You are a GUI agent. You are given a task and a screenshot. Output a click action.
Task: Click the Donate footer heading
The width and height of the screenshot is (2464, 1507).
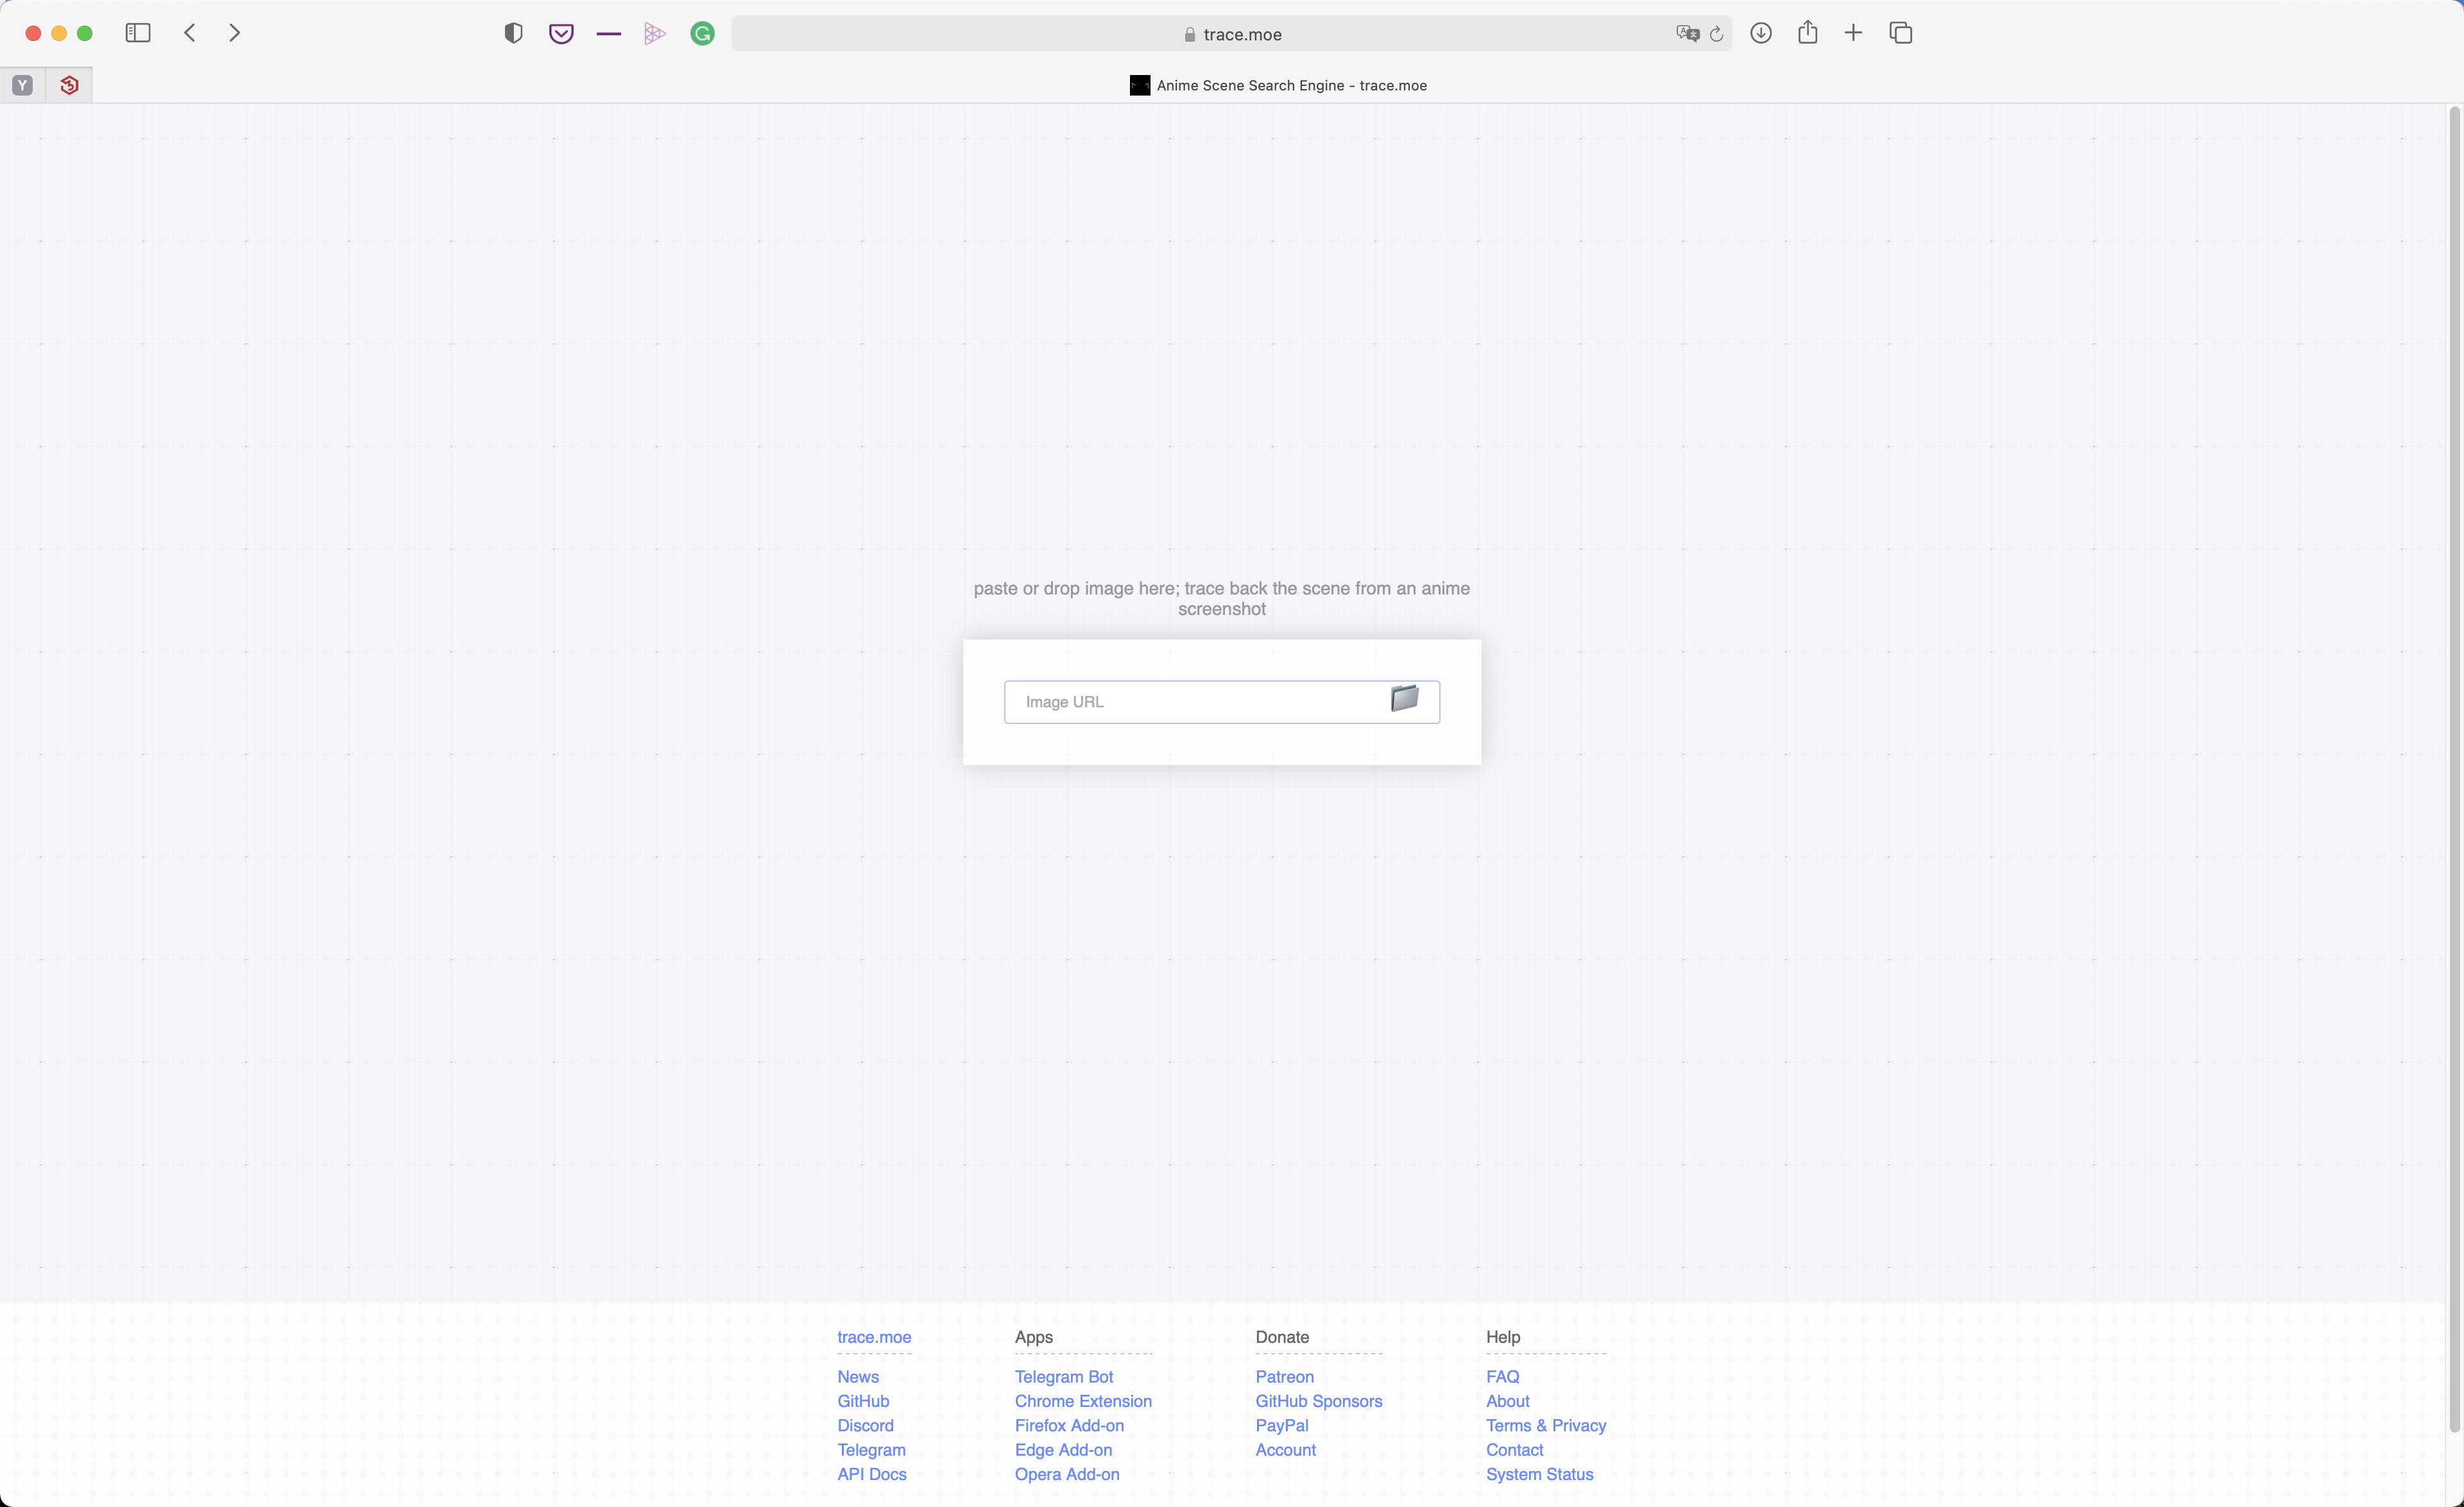1282,1337
